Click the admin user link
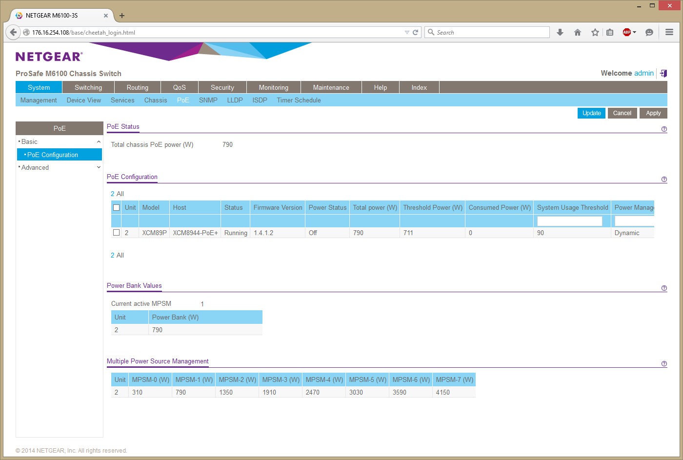 [644, 73]
